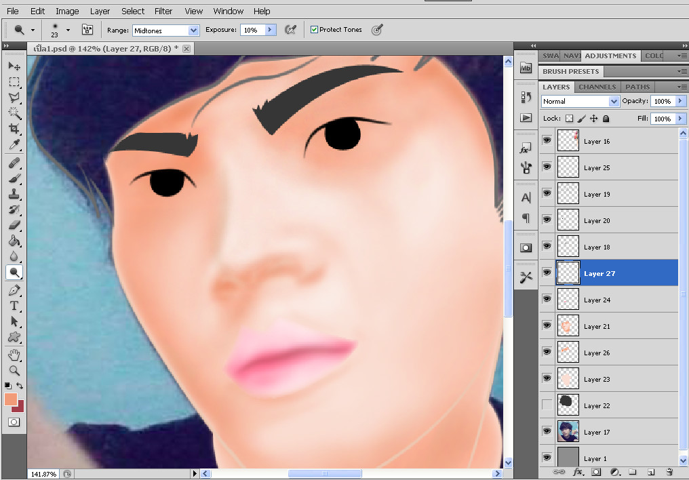Hide Layer 16 visibility eye
Screen dimensions: 689x480
[547, 140]
